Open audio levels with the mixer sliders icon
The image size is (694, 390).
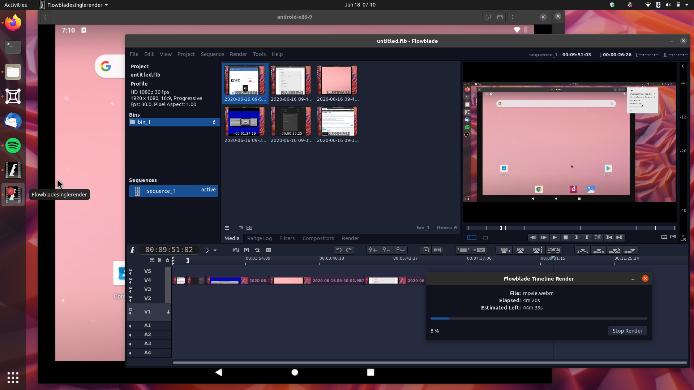235,250
